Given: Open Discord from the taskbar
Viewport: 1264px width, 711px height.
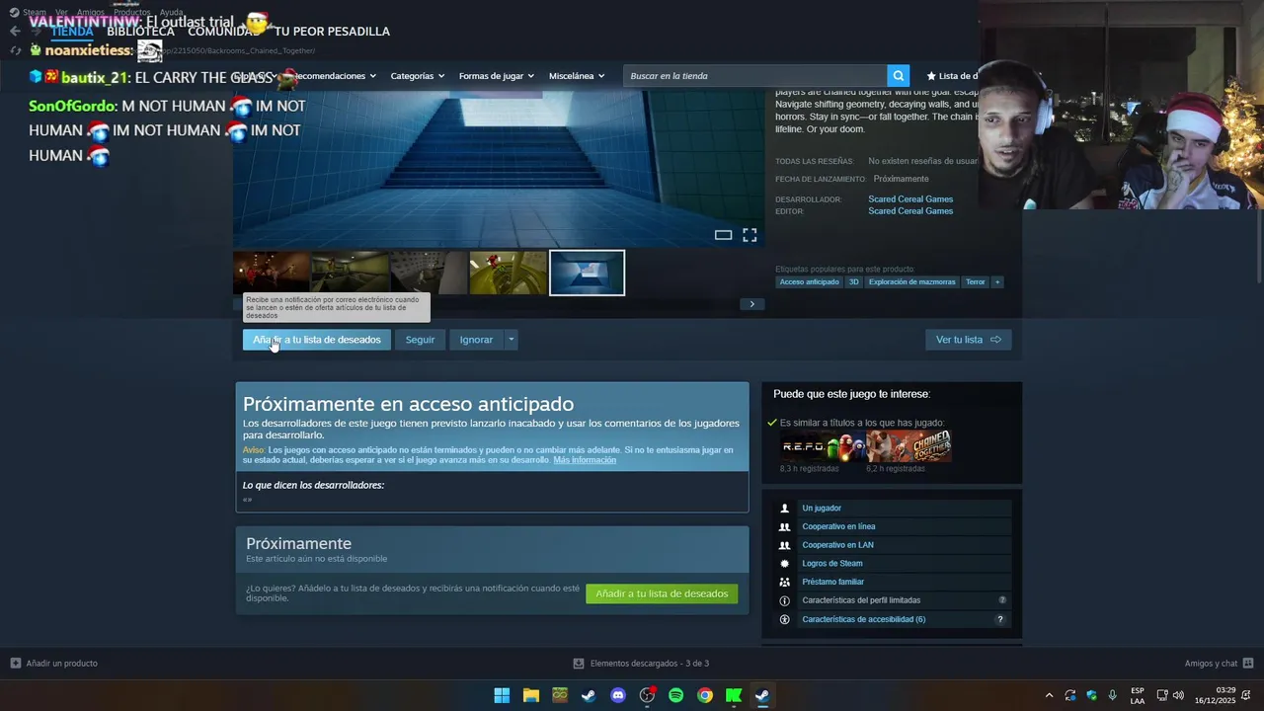Looking at the screenshot, I should (x=618, y=695).
